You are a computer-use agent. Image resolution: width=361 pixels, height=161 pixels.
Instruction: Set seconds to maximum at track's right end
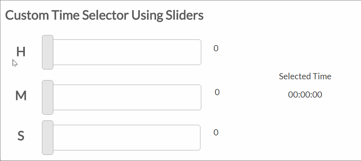click(199, 137)
